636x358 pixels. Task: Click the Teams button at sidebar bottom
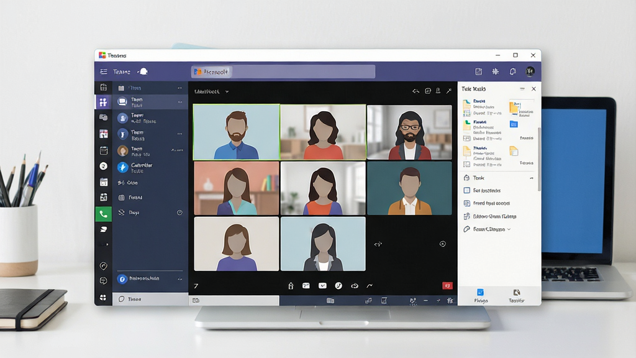click(x=150, y=299)
